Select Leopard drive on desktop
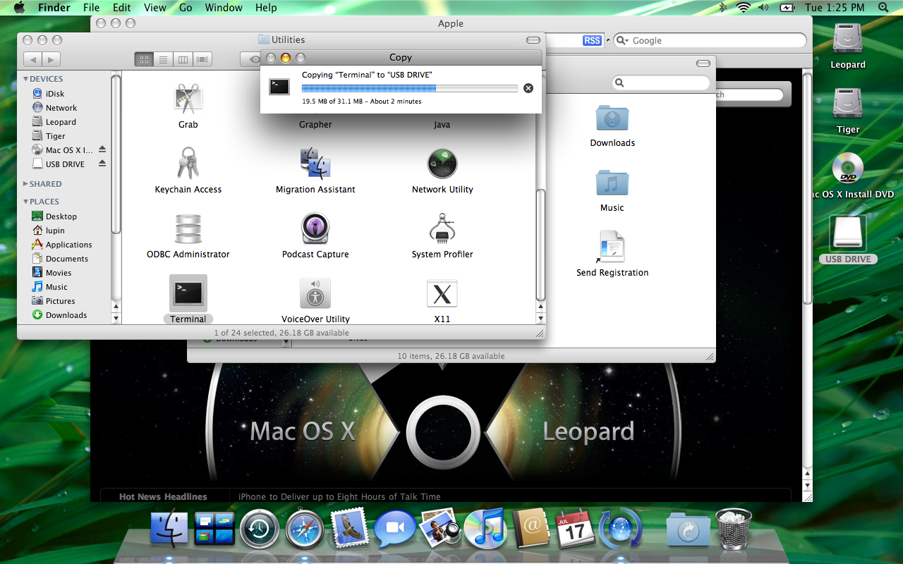The image size is (903, 564). [x=848, y=39]
